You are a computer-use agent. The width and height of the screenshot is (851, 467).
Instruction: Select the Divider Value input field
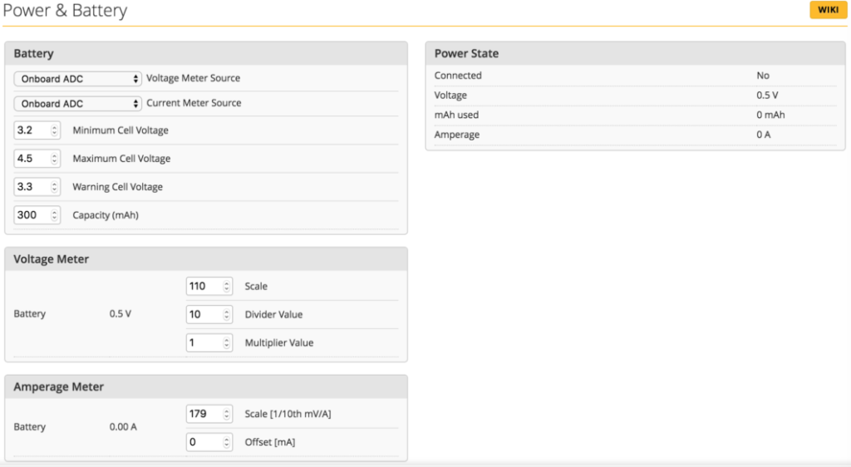tap(204, 315)
